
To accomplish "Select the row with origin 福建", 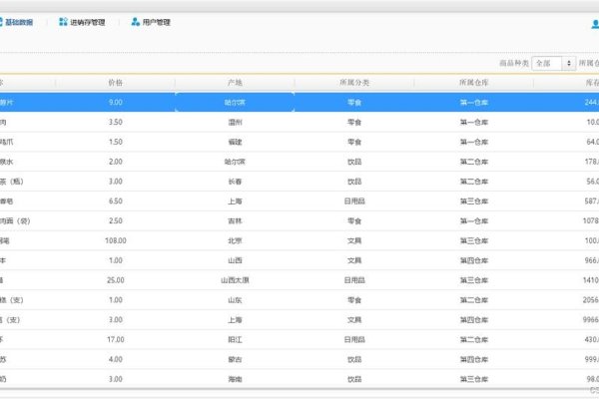I will click(235, 142).
